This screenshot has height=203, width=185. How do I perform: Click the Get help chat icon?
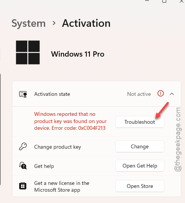click(x=23, y=166)
